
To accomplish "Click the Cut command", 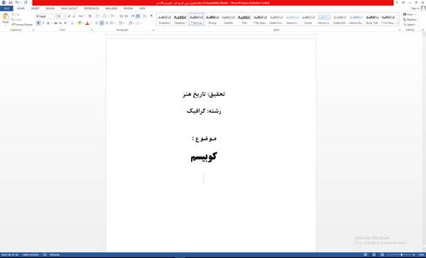I will [16, 14].
